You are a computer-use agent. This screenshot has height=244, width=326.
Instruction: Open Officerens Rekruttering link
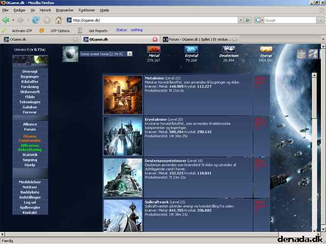tap(30, 147)
